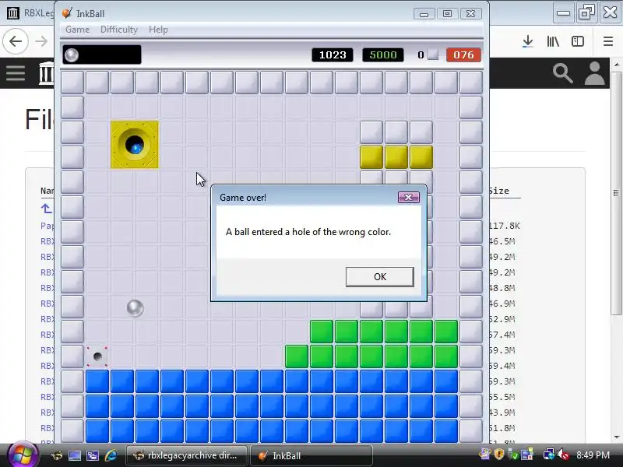The image size is (623, 467).
Task: Click the InkBall taskbar button
Action: click(x=311, y=455)
